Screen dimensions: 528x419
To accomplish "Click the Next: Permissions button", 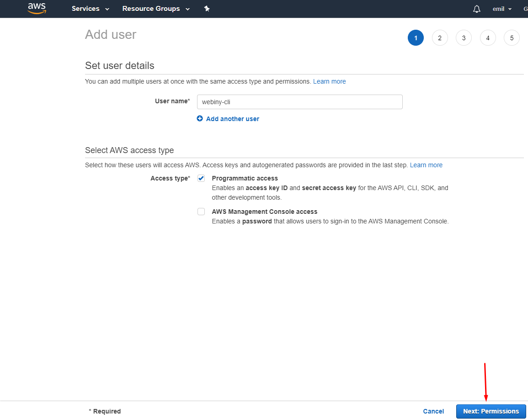I will (x=491, y=411).
